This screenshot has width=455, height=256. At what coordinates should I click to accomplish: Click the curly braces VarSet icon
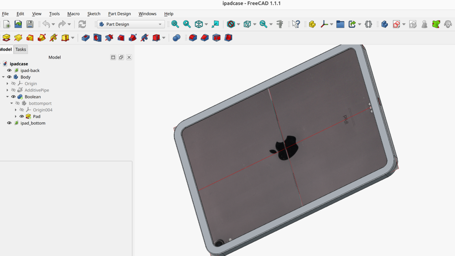[x=368, y=24]
